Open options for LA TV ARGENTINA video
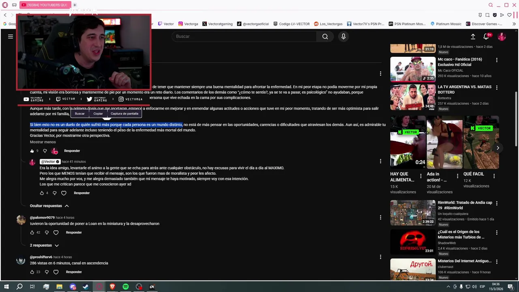Screen dimensions: 519x292 pyautogui.click(x=497, y=88)
